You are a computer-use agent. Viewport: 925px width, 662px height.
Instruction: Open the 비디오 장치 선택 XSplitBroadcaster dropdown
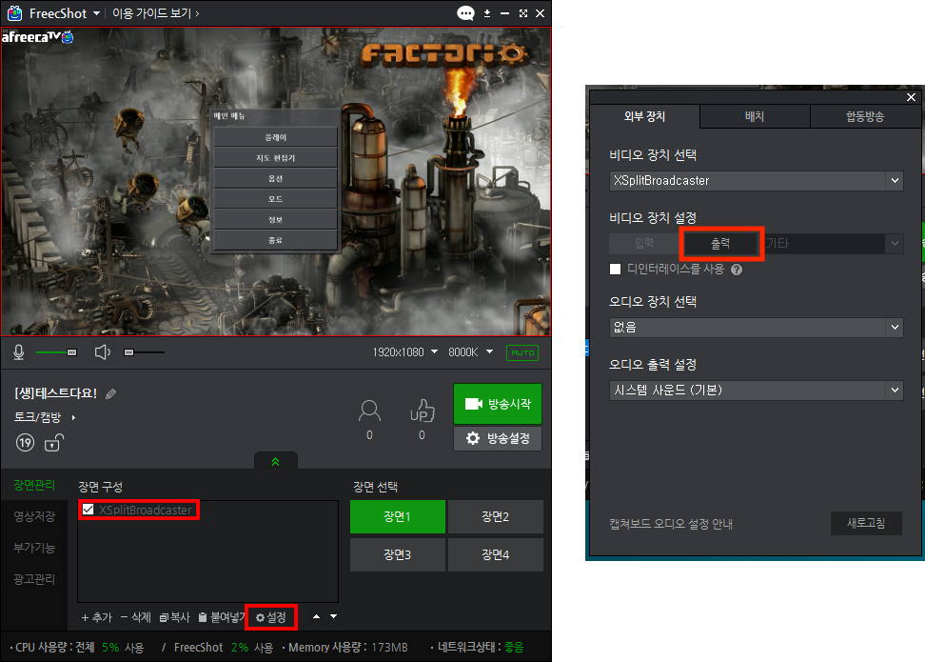756,181
